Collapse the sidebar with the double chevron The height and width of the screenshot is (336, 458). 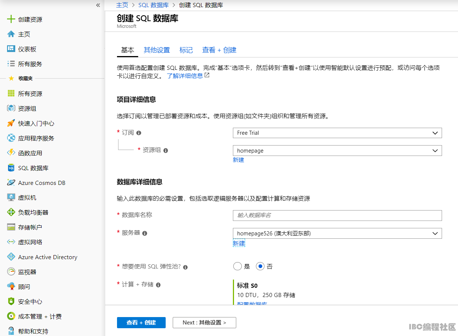point(98,5)
